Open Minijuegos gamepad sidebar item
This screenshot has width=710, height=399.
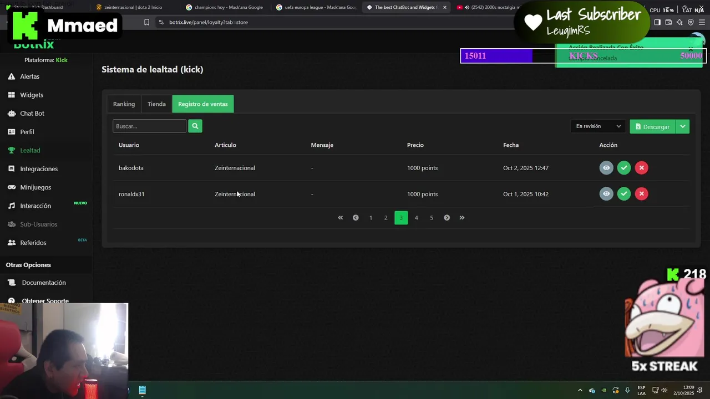point(35,187)
